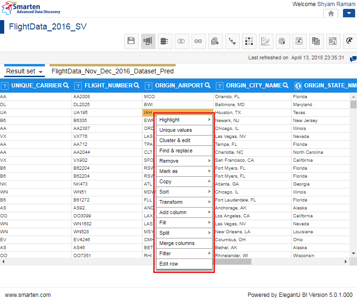This screenshot has height=302, width=357.
Task: Go to home via house icon
Action: [x=331, y=14]
